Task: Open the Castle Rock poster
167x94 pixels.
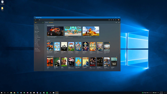Action: click(x=114, y=62)
